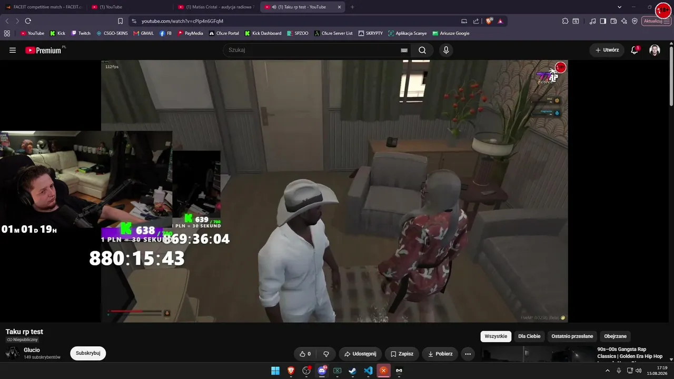This screenshot has width=674, height=379.
Task: Switch to the (1) YouTube tab
Action: coord(128,7)
